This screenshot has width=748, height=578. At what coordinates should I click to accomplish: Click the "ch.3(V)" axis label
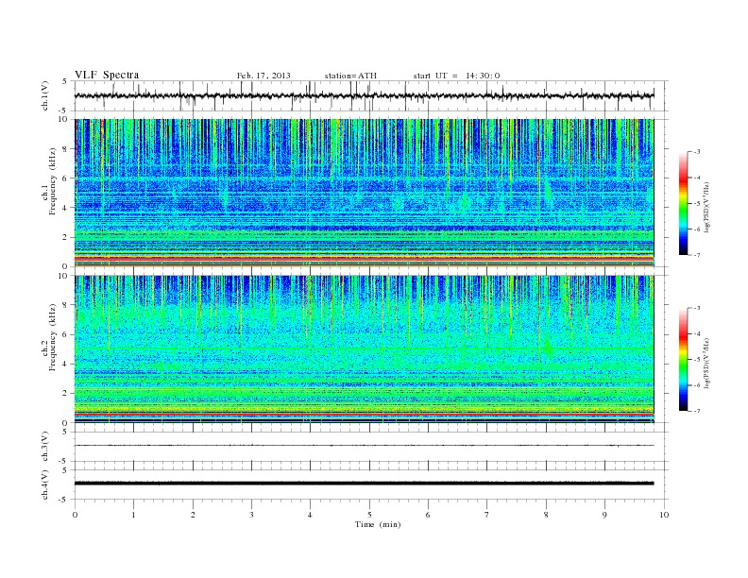45,447
